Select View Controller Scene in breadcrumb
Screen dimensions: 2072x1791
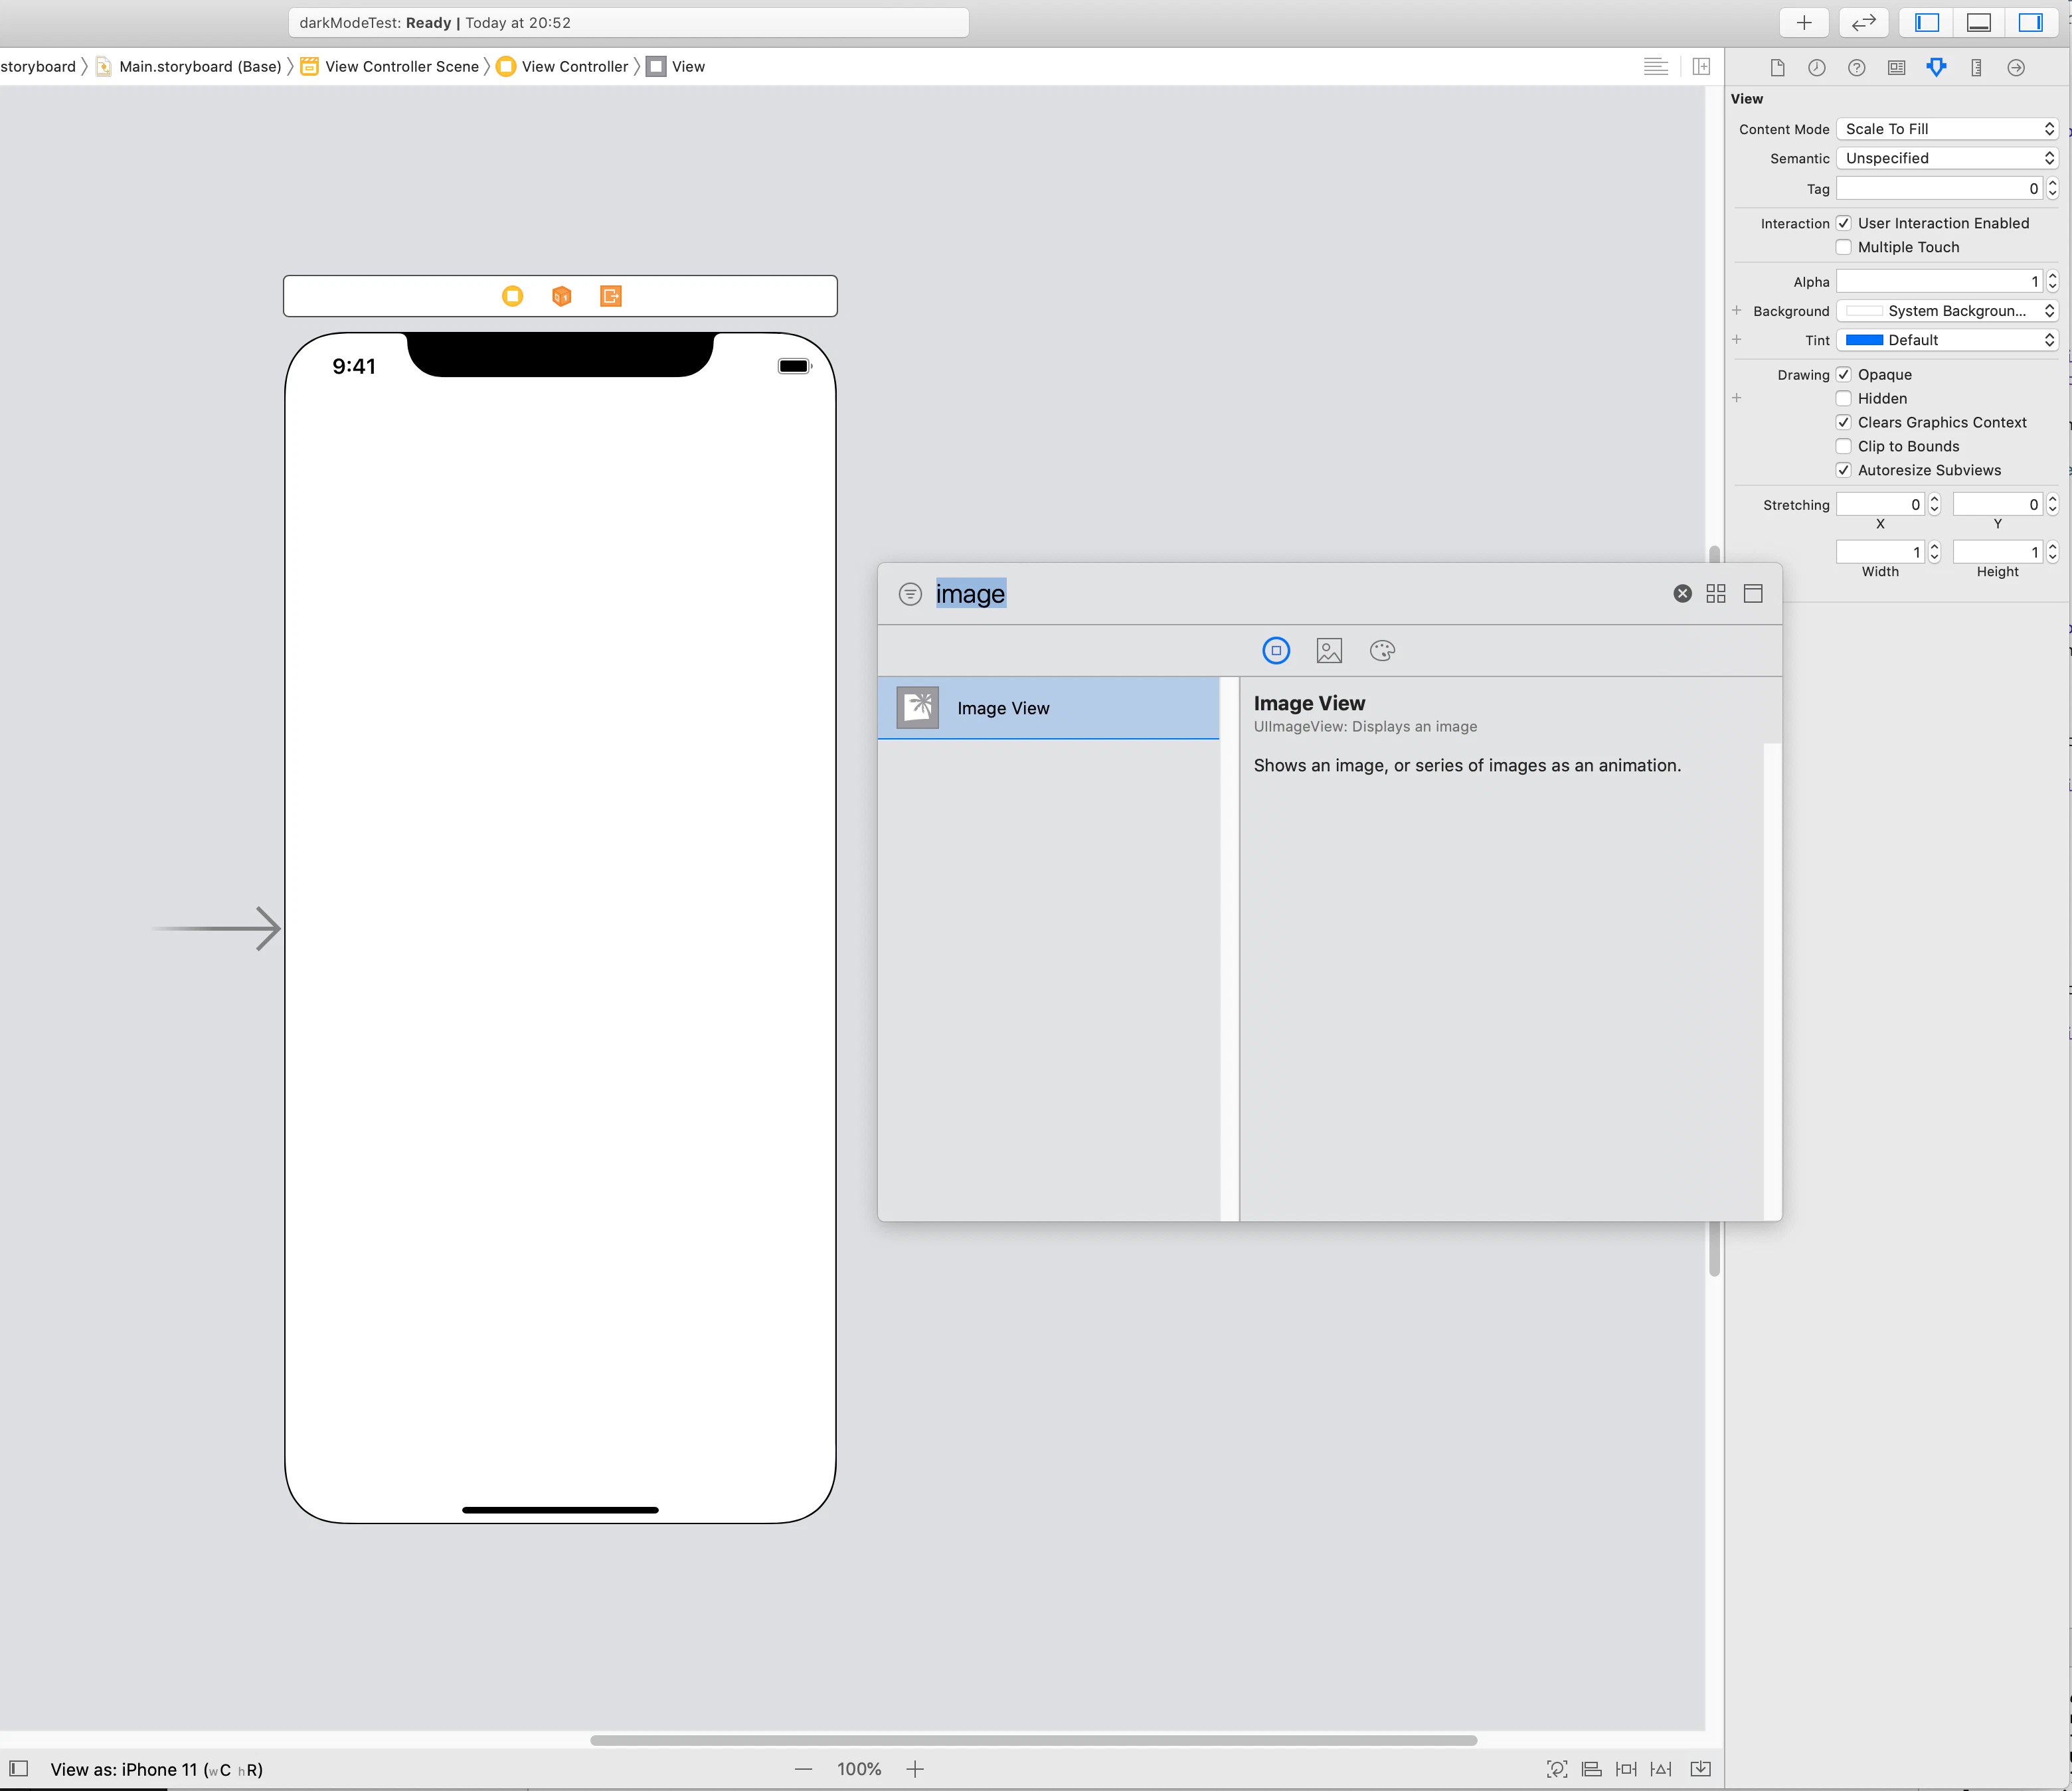pyautogui.click(x=390, y=66)
